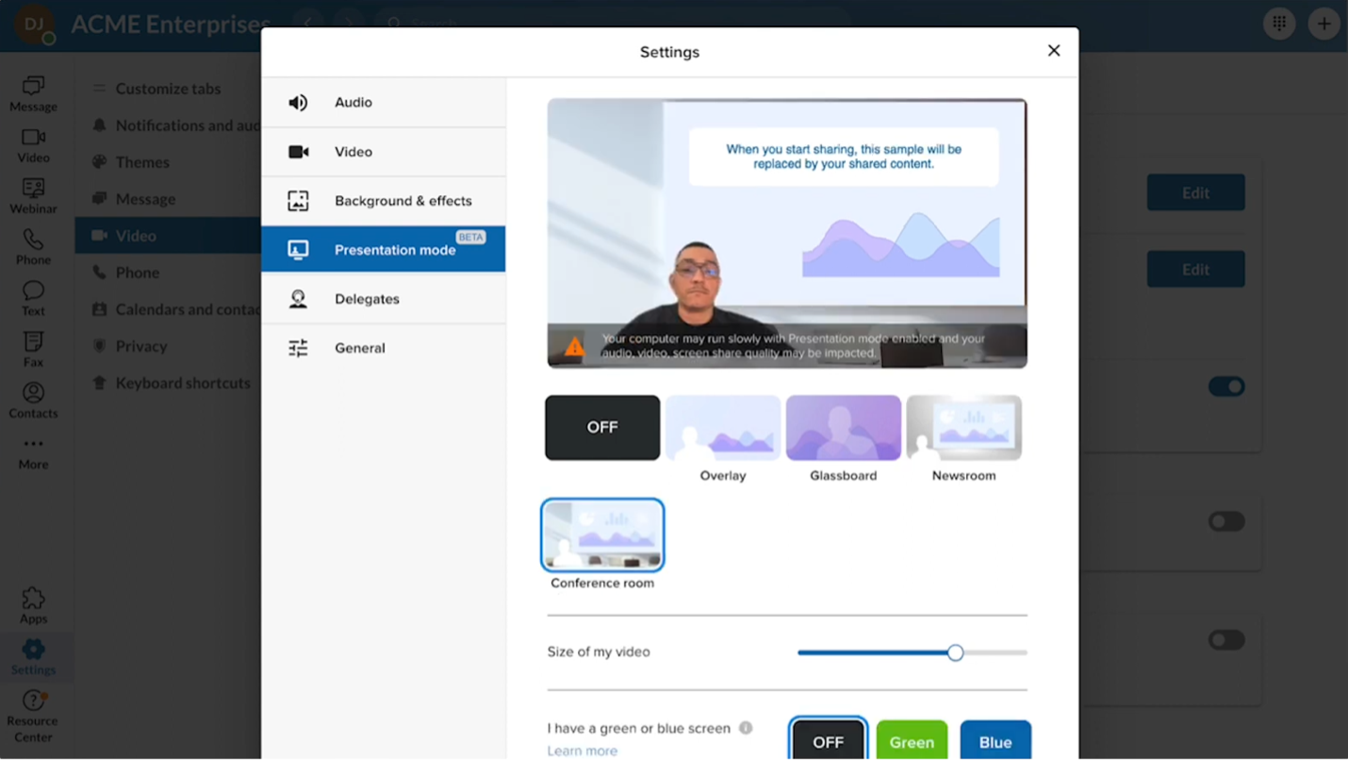Adjust the Size of my video slider

coord(955,652)
